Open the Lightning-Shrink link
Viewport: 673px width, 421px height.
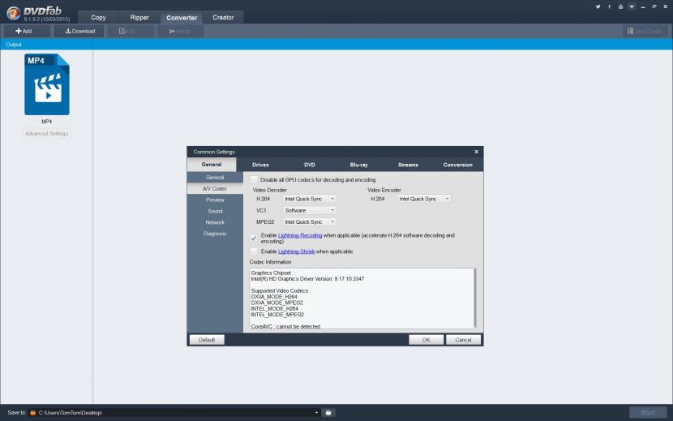(x=297, y=251)
